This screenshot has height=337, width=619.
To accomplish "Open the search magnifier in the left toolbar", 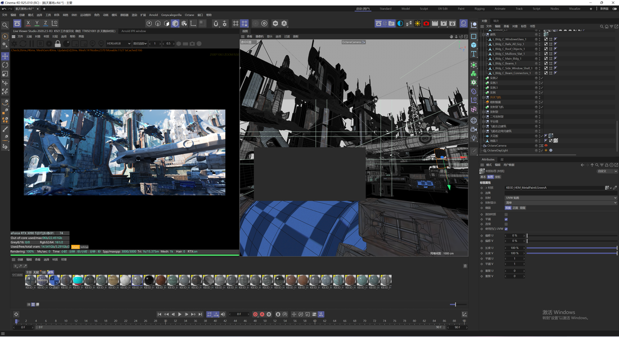I will click(5, 26).
